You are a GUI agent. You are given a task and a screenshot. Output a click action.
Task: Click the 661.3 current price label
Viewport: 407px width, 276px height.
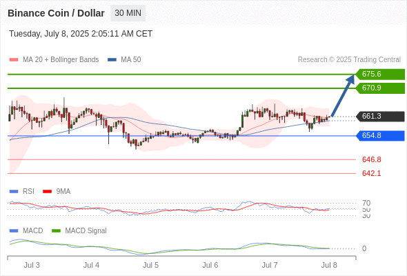coord(380,117)
